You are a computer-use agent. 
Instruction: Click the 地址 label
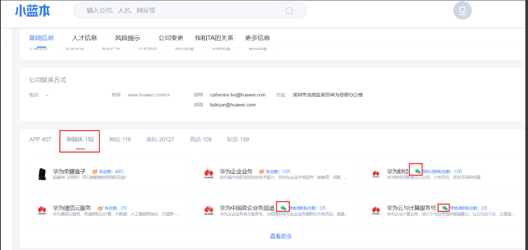pos(281,95)
